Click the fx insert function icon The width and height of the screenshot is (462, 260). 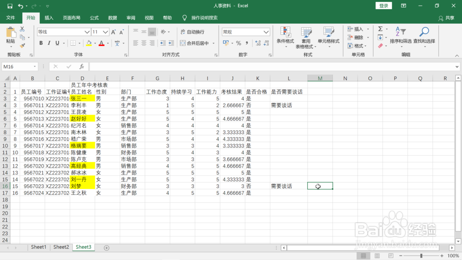tap(82, 67)
